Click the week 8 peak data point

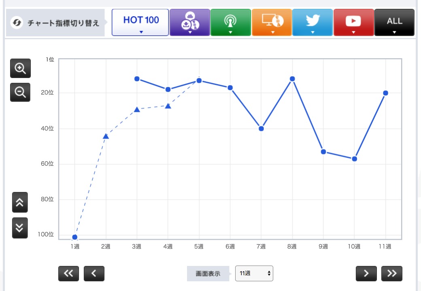tap(292, 79)
